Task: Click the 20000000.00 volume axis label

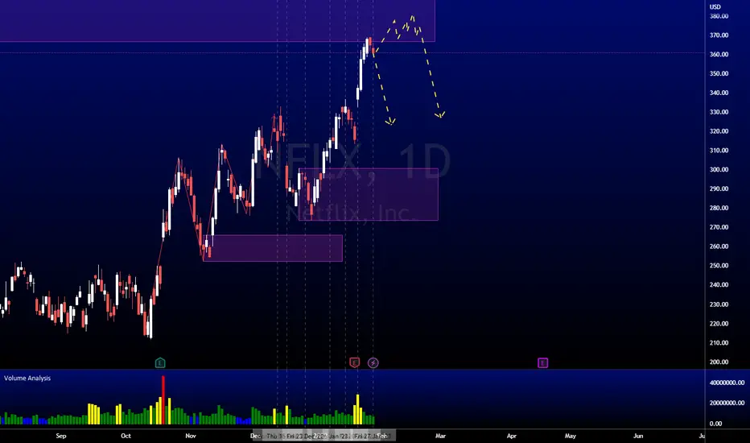Action: (x=727, y=403)
